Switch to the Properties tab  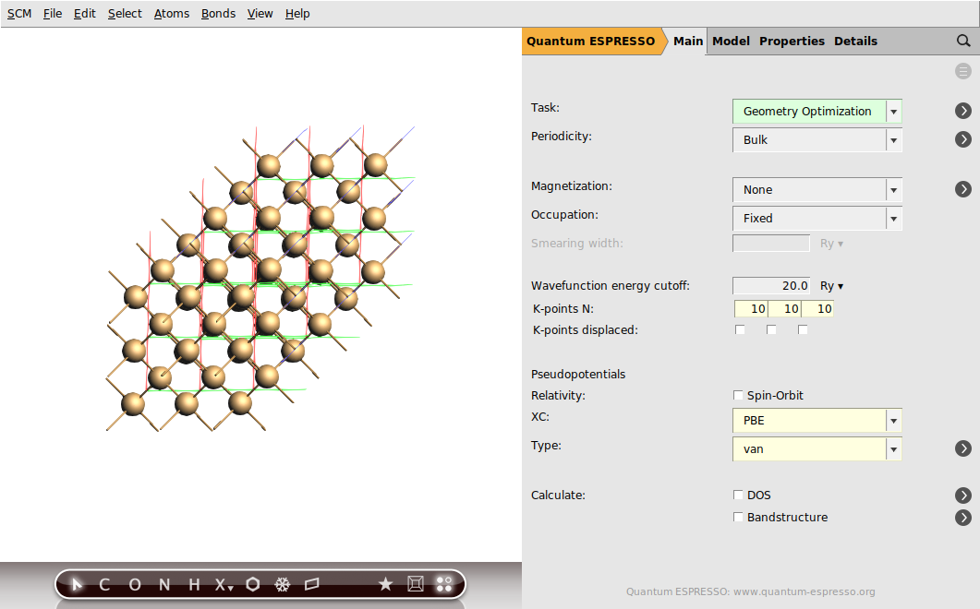tap(792, 42)
